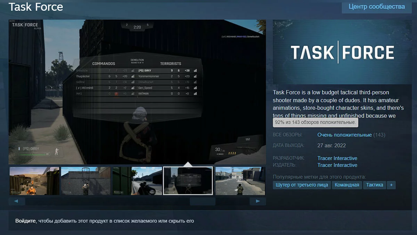Click the ВСЕ ОБЗОРЫ label
417x235 pixels.
[x=287, y=135]
